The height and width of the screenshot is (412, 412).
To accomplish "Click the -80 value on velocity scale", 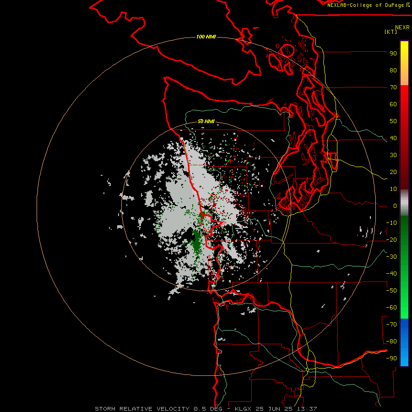I will [x=391, y=342].
